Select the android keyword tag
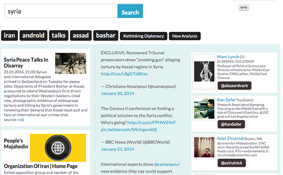The height and width of the screenshot is (175, 283). [34, 35]
